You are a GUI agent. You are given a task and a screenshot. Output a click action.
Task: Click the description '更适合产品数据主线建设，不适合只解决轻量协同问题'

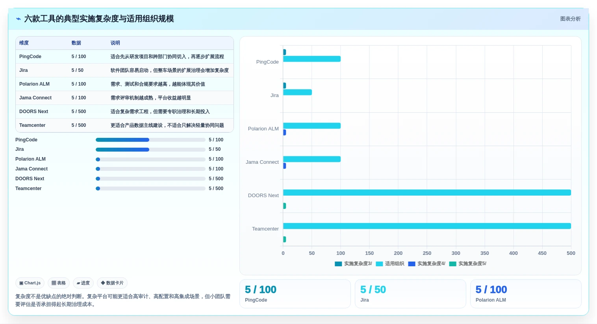coord(167,125)
